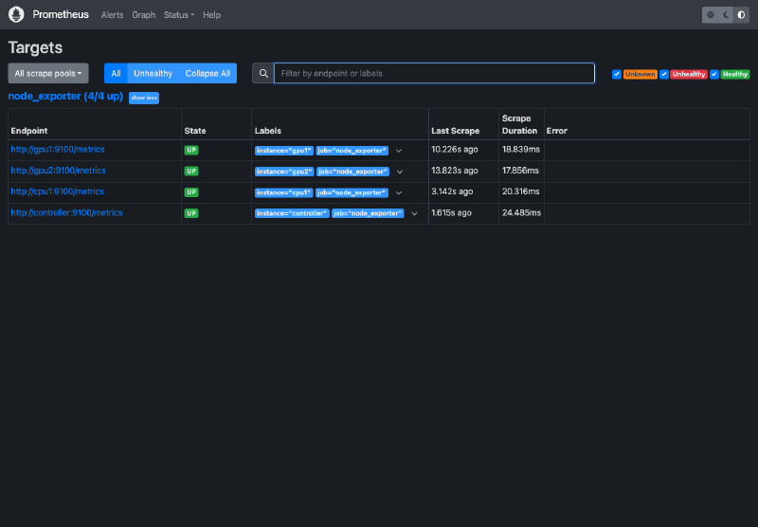Click the 13.823s ago last scrape value
This screenshot has width=758, height=527.
[x=455, y=171]
